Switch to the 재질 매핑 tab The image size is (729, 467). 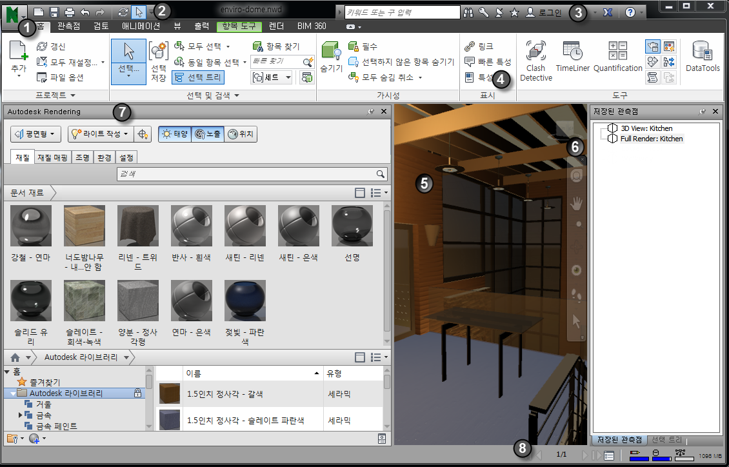click(52, 157)
